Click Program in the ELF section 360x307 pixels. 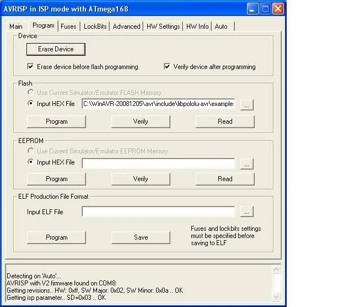(56, 237)
